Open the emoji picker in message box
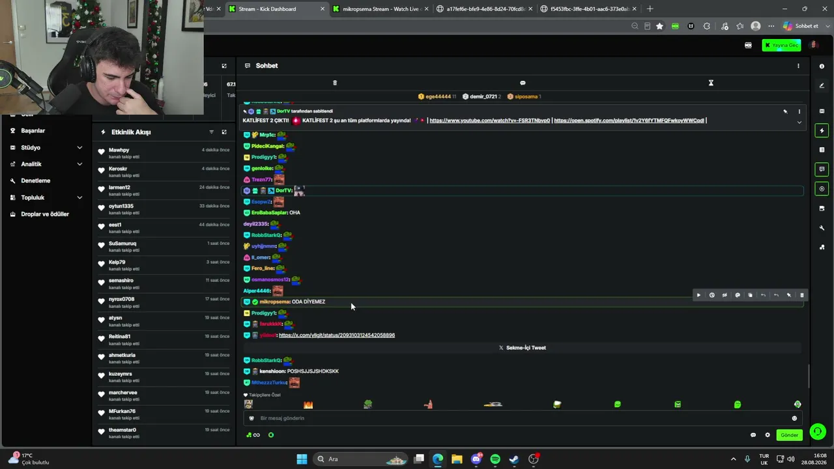Screen dimensions: 834x469 click(794, 418)
